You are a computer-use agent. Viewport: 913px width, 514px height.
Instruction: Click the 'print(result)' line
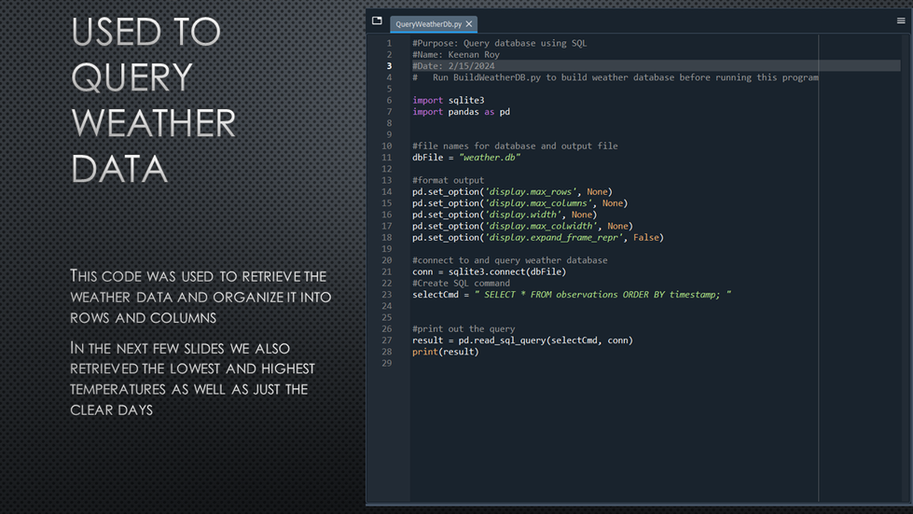click(x=446, y=352)
